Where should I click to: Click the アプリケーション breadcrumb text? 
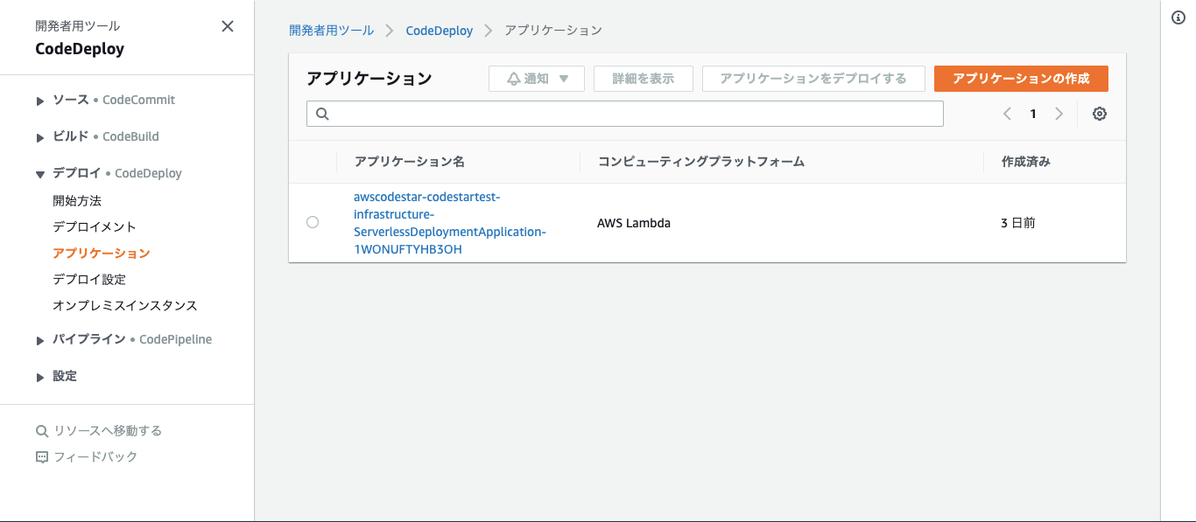coord(553,30)
